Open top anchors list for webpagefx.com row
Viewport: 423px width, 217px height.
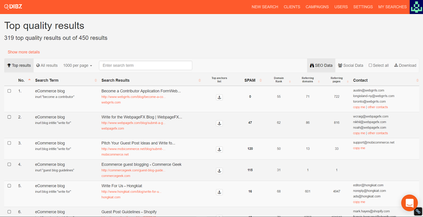point(219,123)
